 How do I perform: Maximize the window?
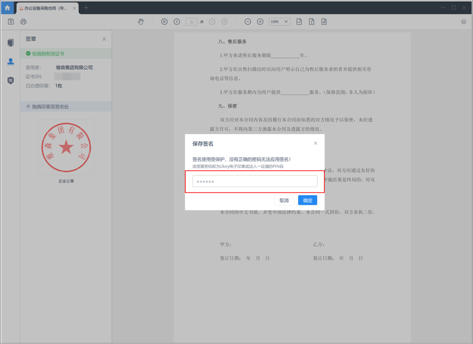click(x=453, y=8)
